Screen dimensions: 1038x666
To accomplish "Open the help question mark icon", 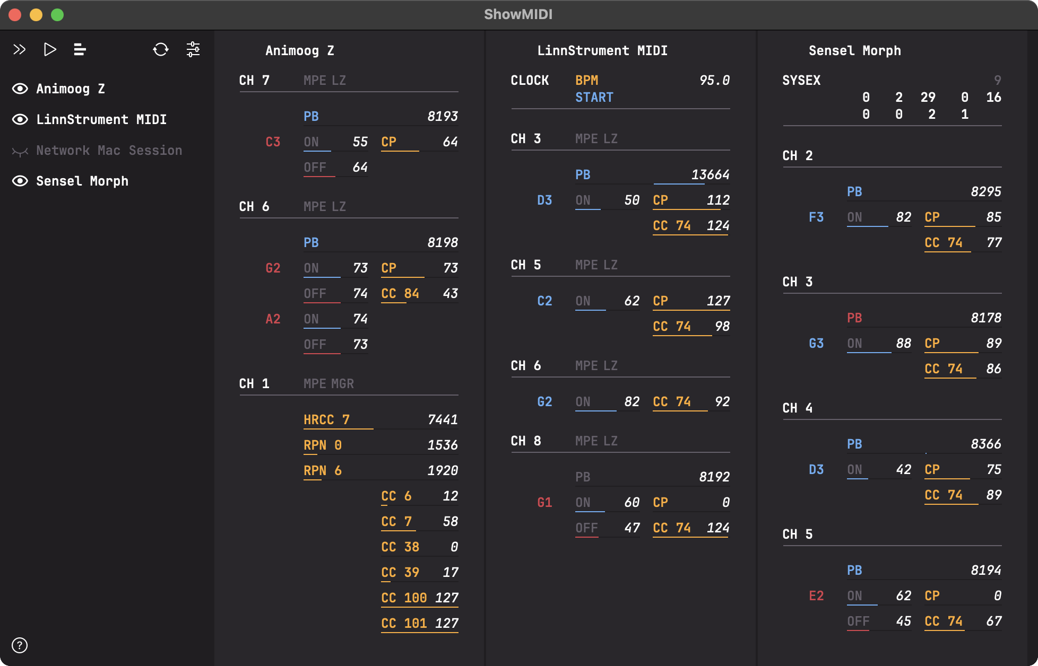I will (20, 645).
